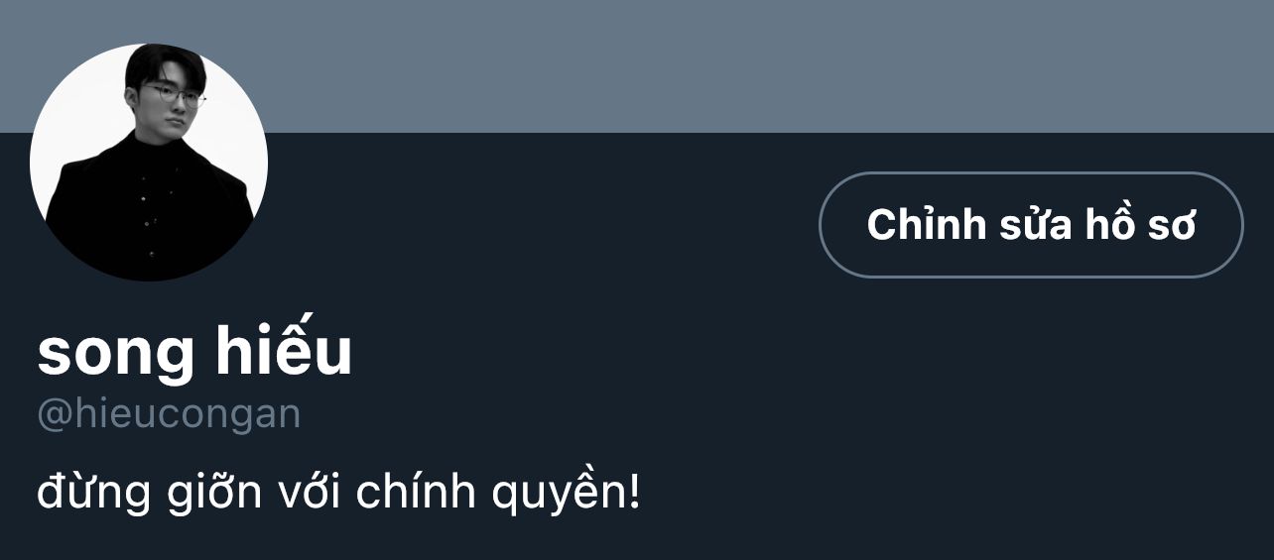The width and height of the screenshot is (1274, 560).
Task: Click the gray handle text below the name
Action: (x=169, y=413)
